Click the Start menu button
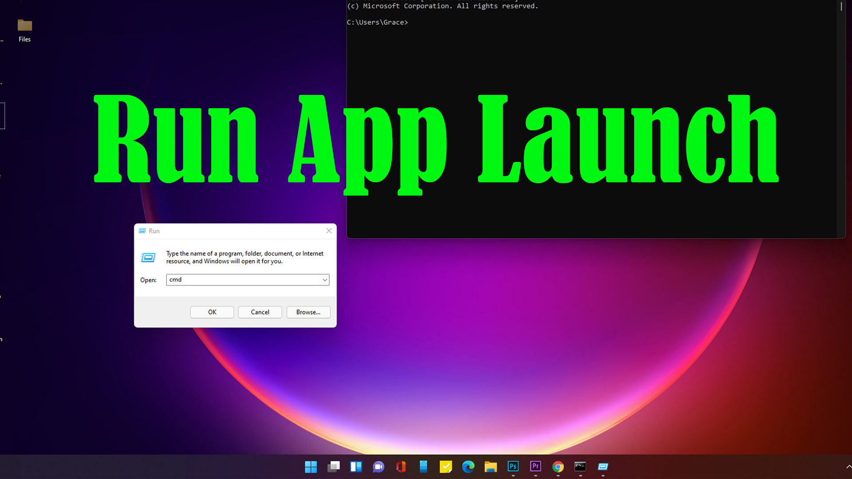 click(x=311, y=467)
